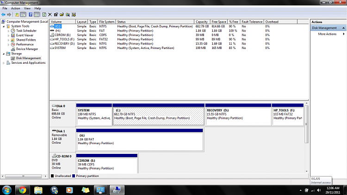The width and height of the screenshot is (347, 195).
Task: Select Computer Management (Local) root node
Action: (27, 21)
